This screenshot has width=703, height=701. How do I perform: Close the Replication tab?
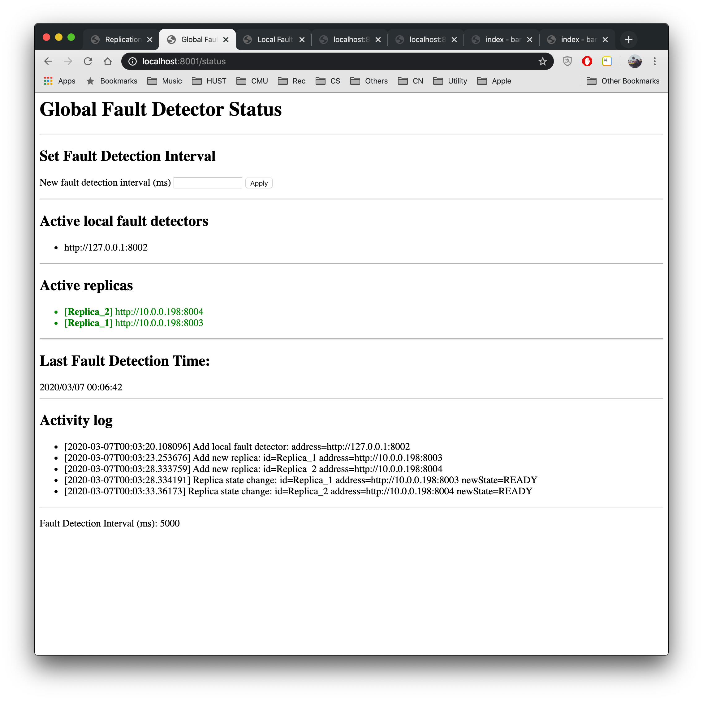(149, 40)
